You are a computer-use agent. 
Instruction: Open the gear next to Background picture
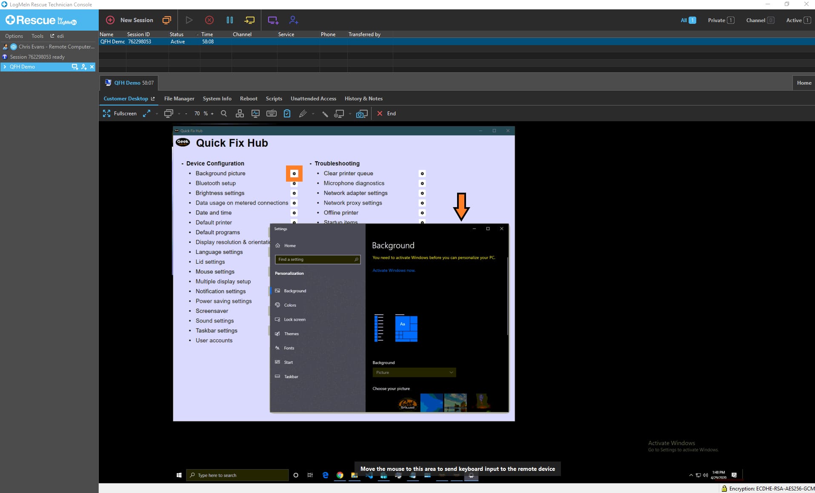point(294,174)
